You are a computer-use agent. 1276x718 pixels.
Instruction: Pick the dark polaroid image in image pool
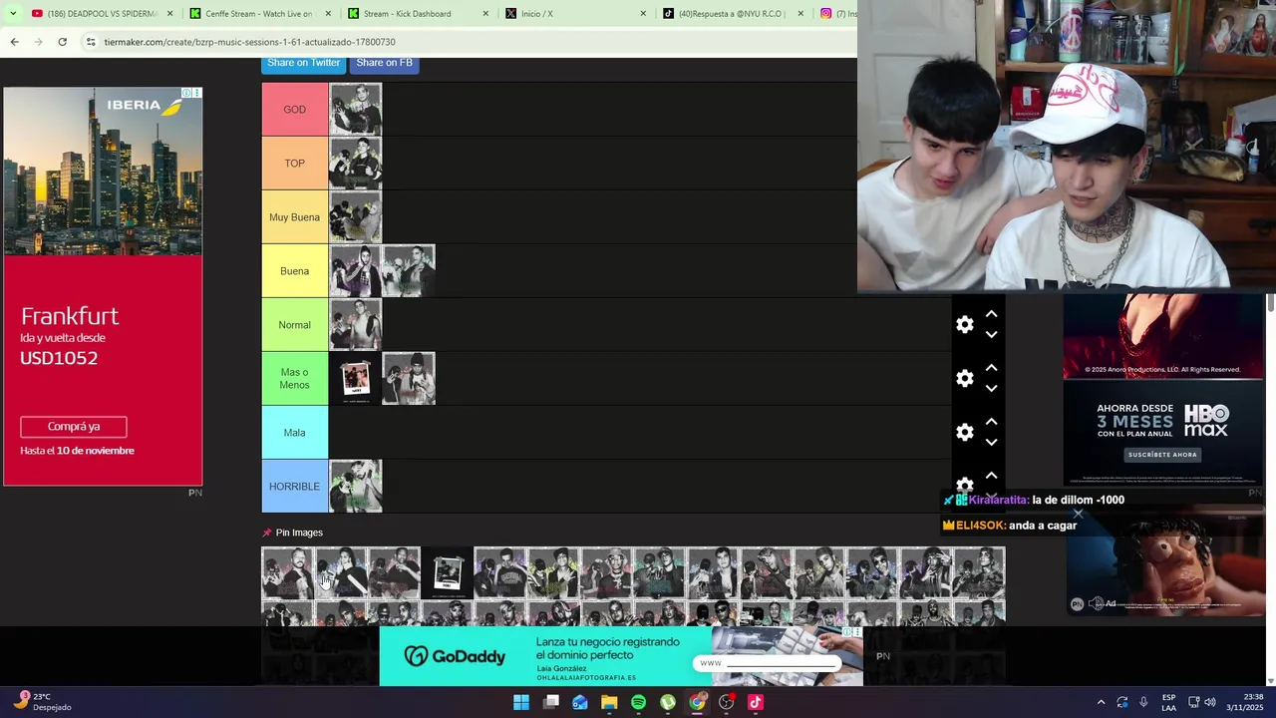pyautogui.click(x=447, y=573)
